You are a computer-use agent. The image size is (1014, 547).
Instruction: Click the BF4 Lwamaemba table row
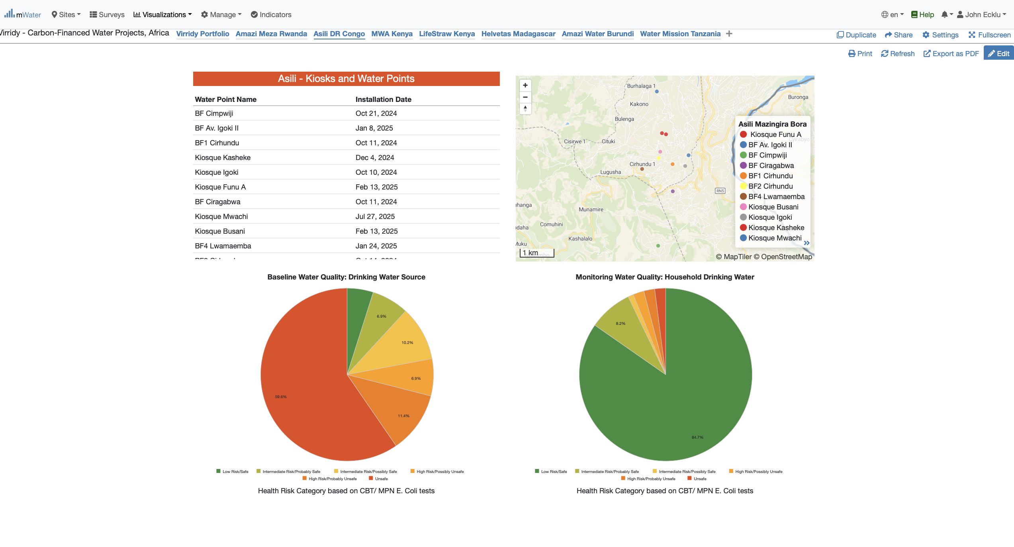point(346,246)
